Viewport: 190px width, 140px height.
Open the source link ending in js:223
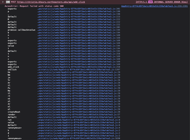click(x=79, y=17)
